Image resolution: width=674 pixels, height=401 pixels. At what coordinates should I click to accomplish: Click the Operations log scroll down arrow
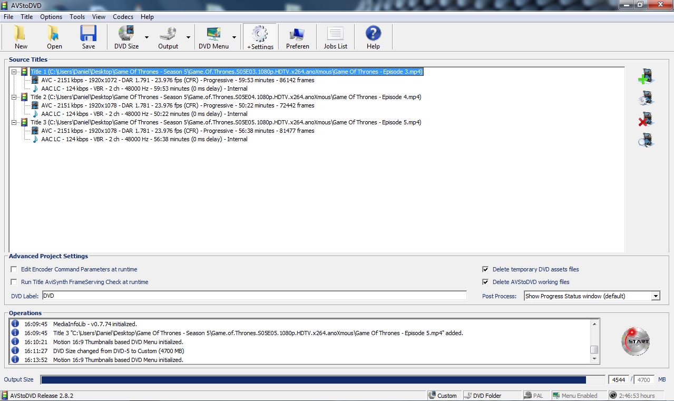tap(594, 359)
